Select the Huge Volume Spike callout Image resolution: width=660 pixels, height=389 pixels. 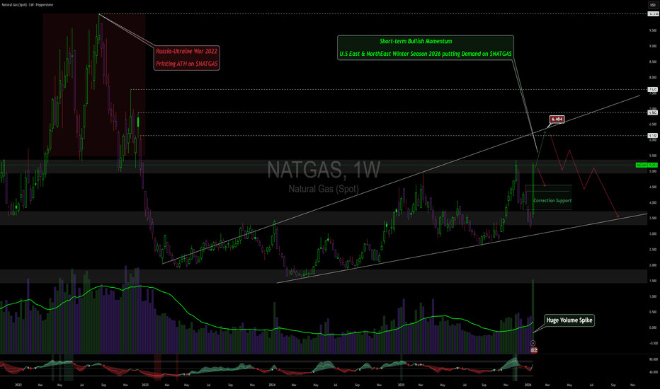(x=569, y=320)
